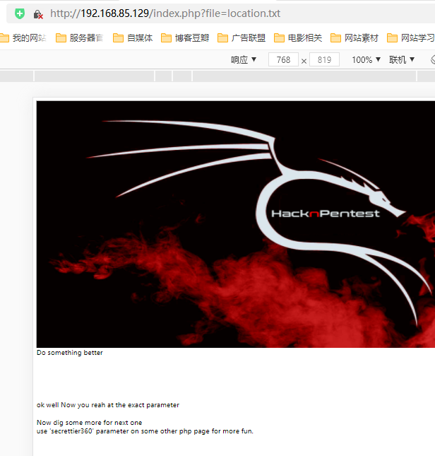
Task: Click the viewport height field 819
Action: [x=324, y=59]
